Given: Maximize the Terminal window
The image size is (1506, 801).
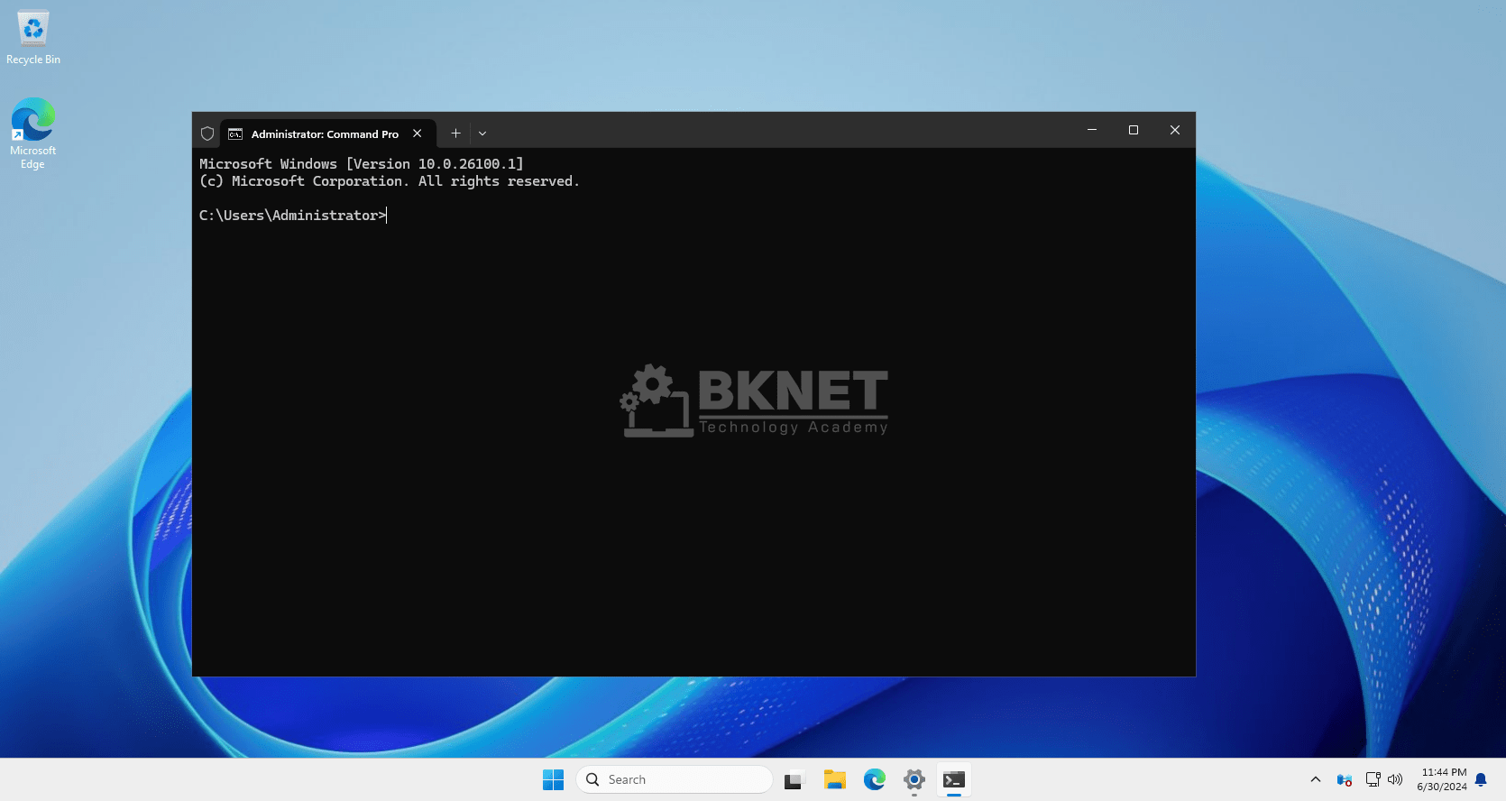Looking at the screenshot, I should tap(1134, 130).
